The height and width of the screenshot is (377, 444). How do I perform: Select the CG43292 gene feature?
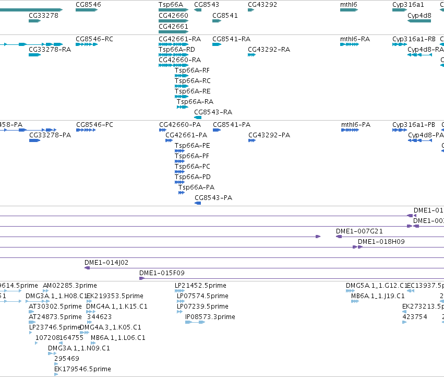pyautogui.click(x=251, y=10)
